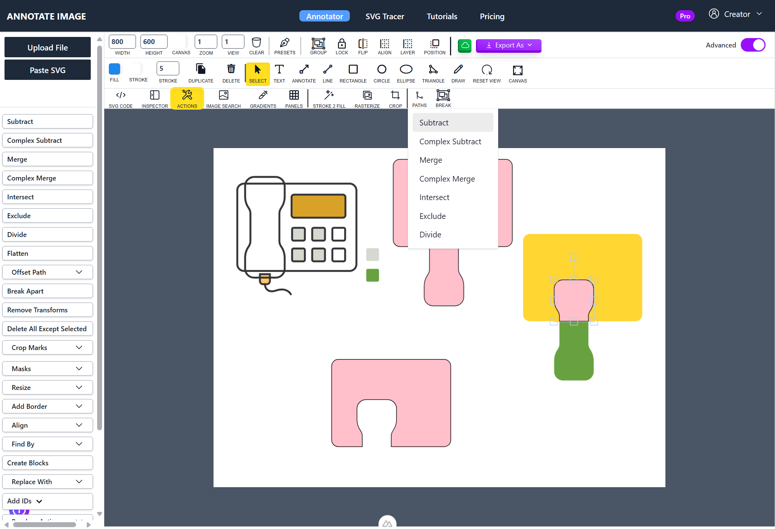Click the Flip tool icon
The height and width of the screenshot is (529, 775).
coord(363,43)
